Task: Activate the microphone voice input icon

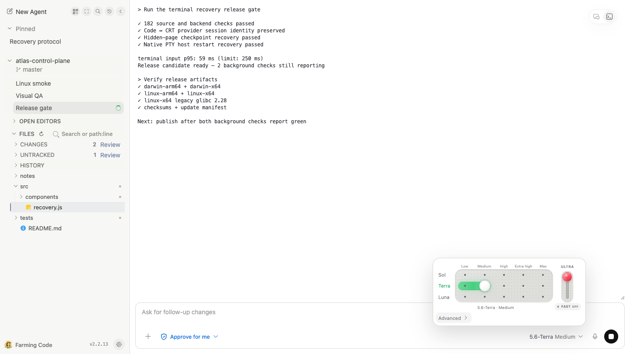Action: point(595,337)
